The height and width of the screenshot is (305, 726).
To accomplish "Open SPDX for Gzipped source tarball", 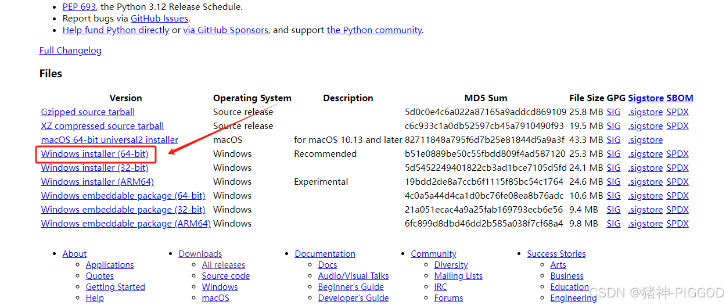I will tap(677, 112).
